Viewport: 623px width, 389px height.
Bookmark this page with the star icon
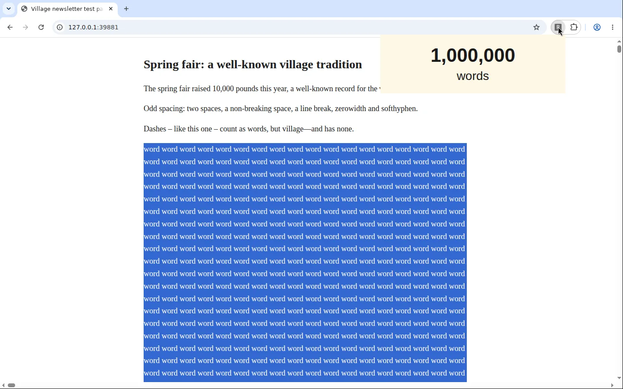(x=537, y=27)
